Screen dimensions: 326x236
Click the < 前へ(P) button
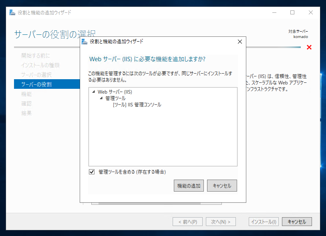click(x=187, y=222)
